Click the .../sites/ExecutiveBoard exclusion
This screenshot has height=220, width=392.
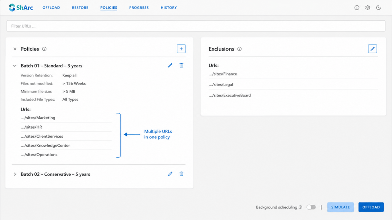coord(230,95)
